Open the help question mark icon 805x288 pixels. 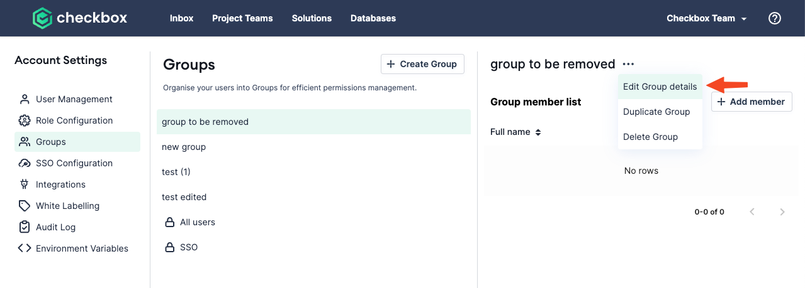pyautogui.click(x=775, y=18)
